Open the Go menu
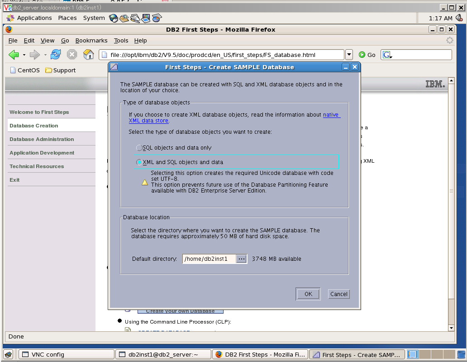The height and width of the screenshot is (362, 467). point(65,41)
